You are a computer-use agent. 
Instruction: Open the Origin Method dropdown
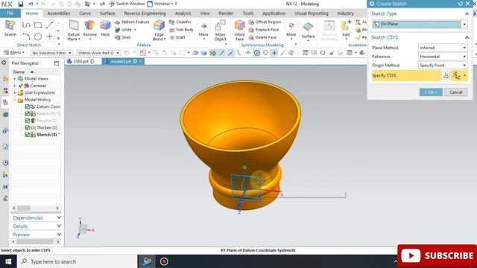click(443, 66)
